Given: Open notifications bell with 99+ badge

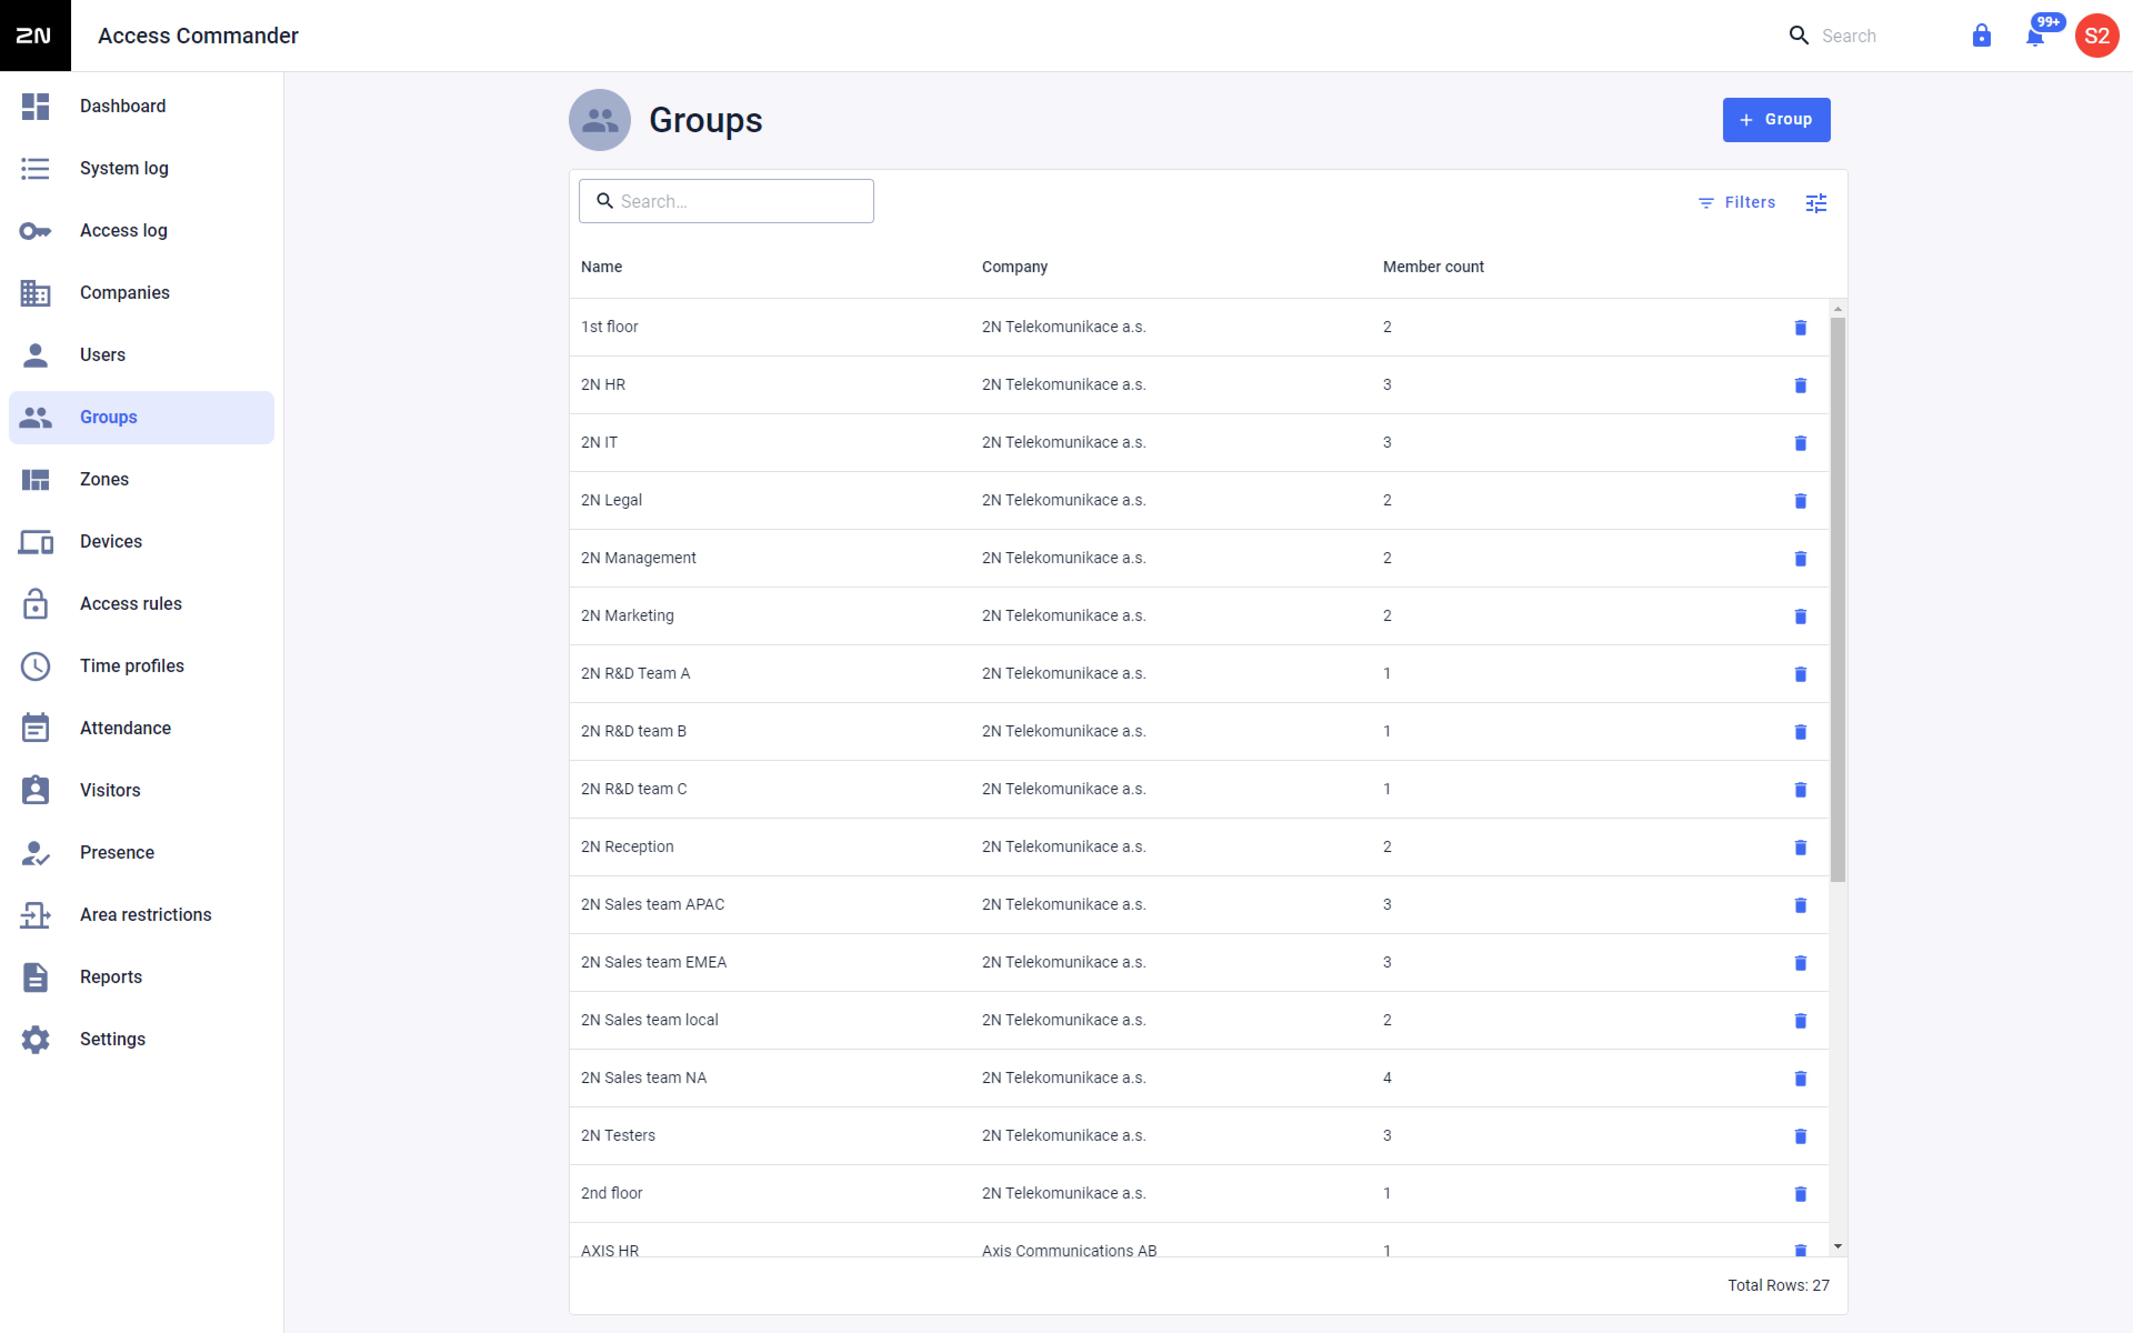Looking at the screenshot, I should pos(2035,36).
